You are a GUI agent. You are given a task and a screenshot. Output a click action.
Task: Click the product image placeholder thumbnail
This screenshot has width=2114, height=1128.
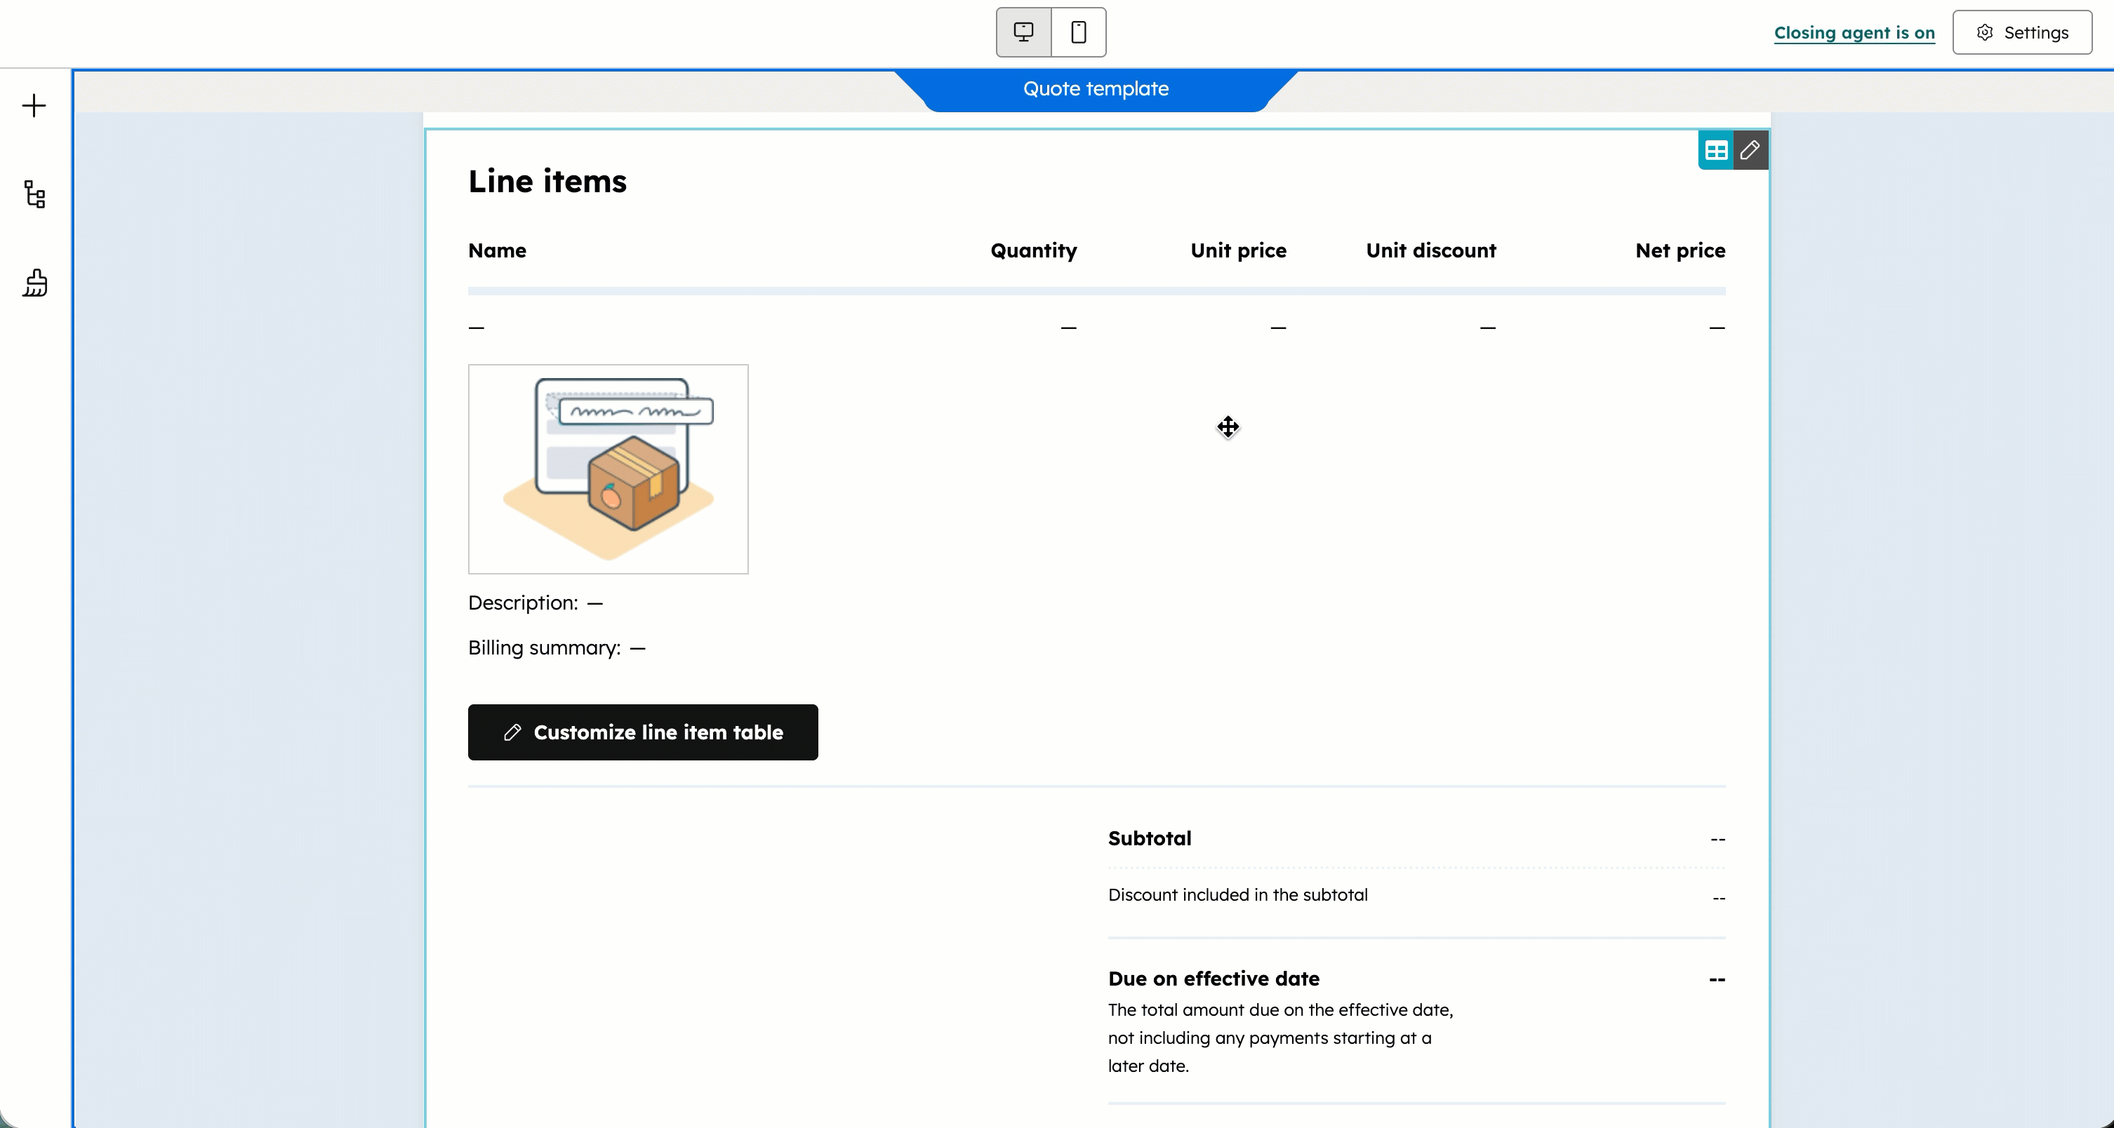tap(607, 469)
